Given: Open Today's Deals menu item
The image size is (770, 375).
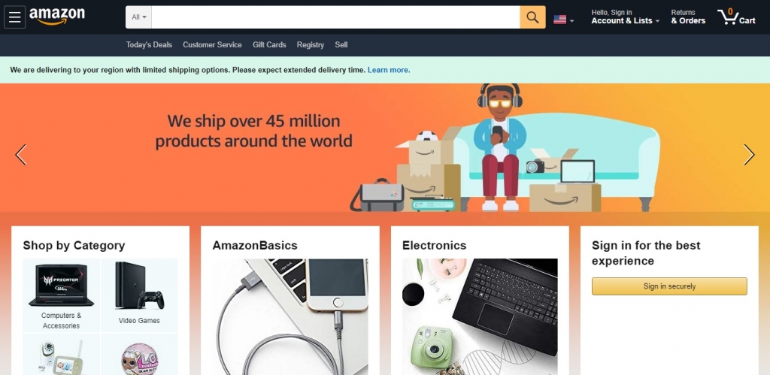Looking at the screenshot, I should coord(149,44).
